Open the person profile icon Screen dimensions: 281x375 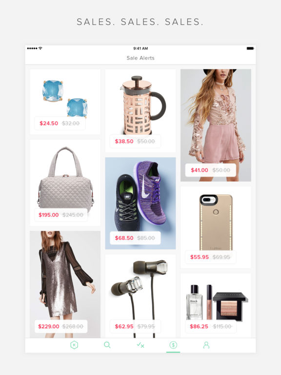pos(206,345)
